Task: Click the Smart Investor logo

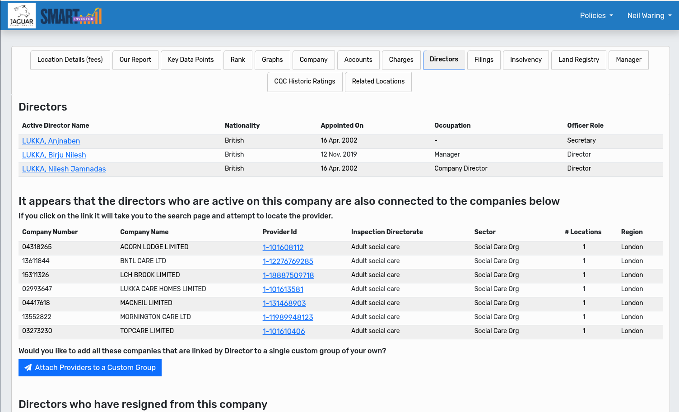Action: 71,16
